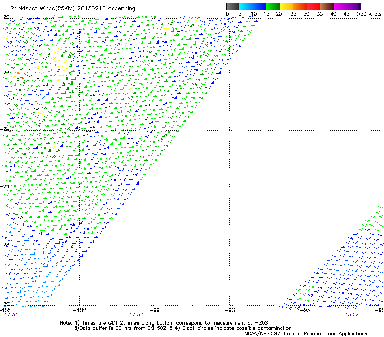Click the '-20' latitude axis label
This screenshot has height=337, width=384.
(5, 17)
